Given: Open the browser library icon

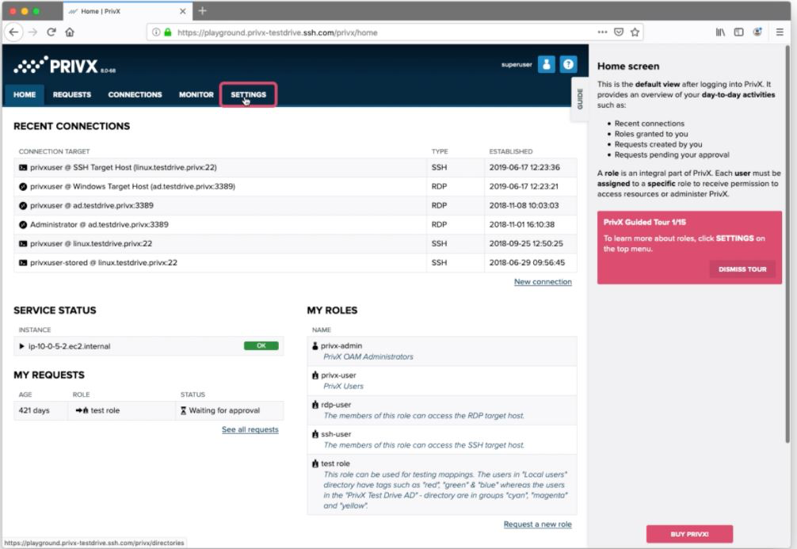Looking at the screenshot, I should (720, 32).
